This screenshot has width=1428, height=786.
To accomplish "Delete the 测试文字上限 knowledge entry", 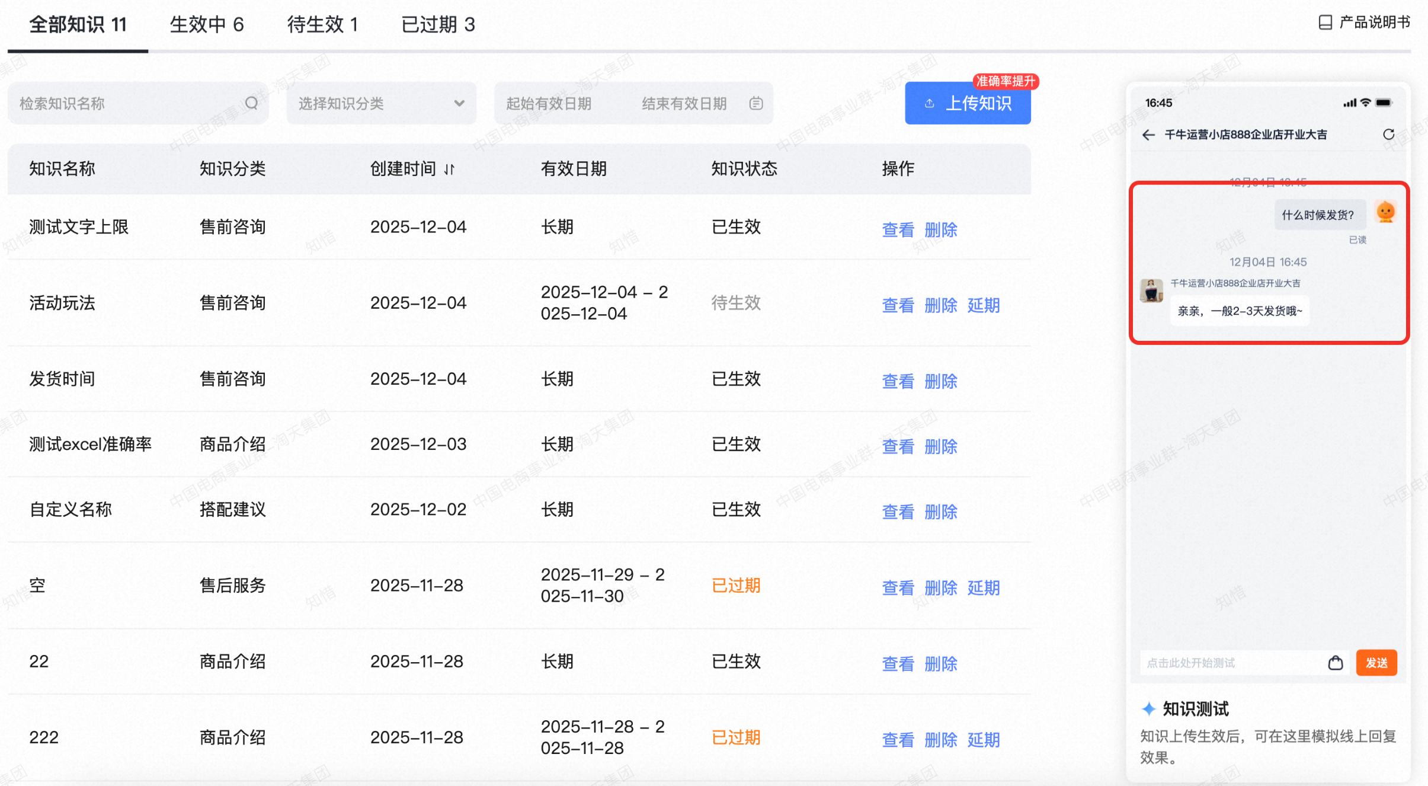I will (x=941, y=229).
